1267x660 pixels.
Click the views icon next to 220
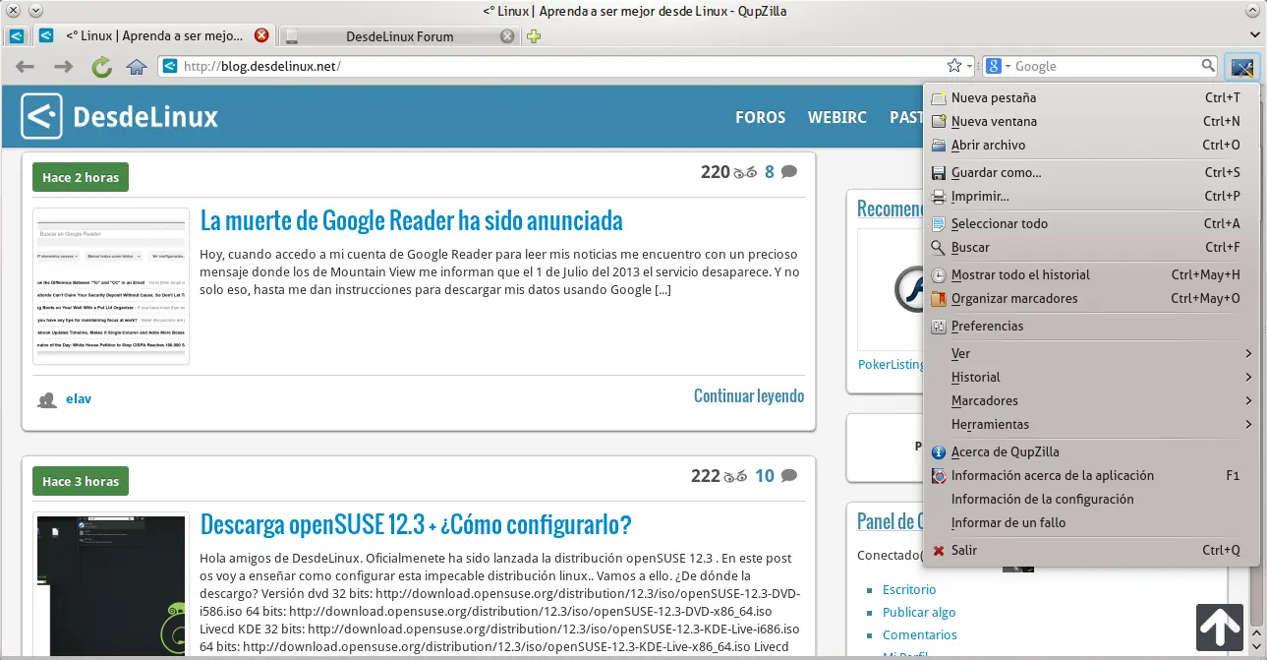(x=745, y=173)
